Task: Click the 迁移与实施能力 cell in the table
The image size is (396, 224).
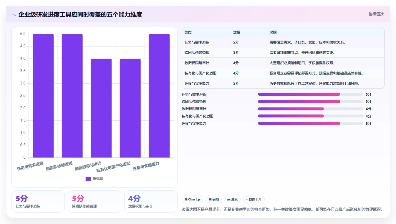Action: pos(197,84)
